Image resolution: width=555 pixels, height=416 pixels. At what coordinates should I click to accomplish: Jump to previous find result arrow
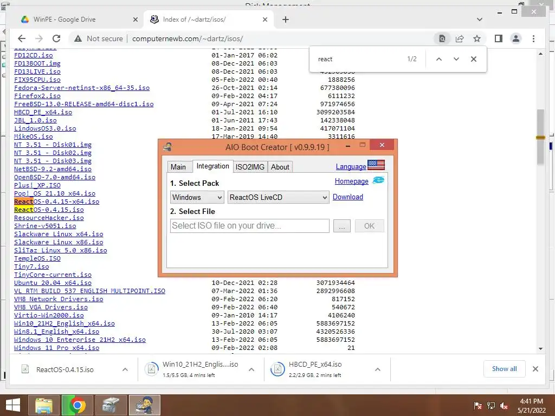point(439,59)
